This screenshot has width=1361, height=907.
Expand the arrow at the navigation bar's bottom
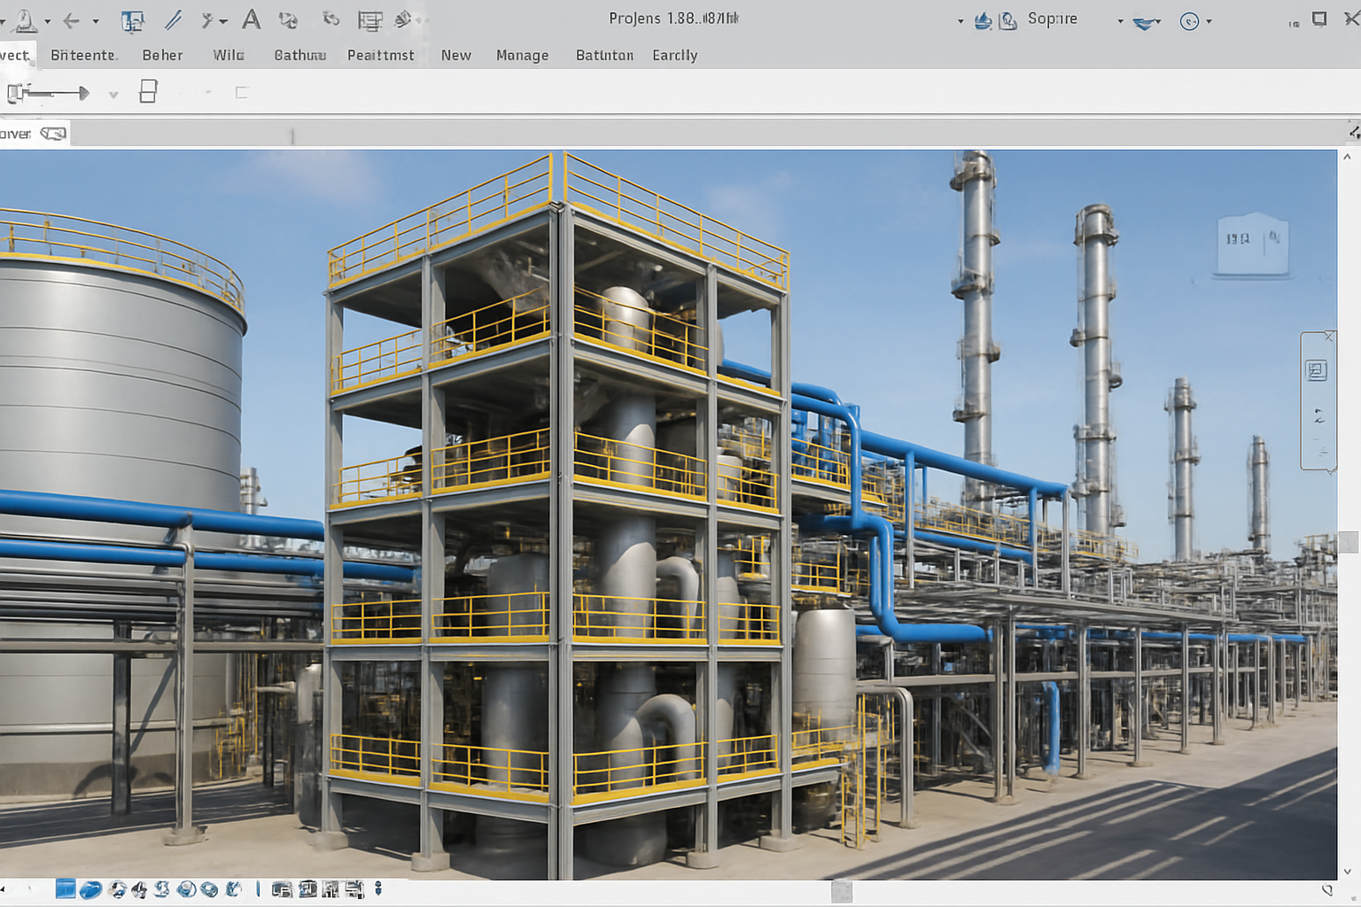coord(1329,472)
